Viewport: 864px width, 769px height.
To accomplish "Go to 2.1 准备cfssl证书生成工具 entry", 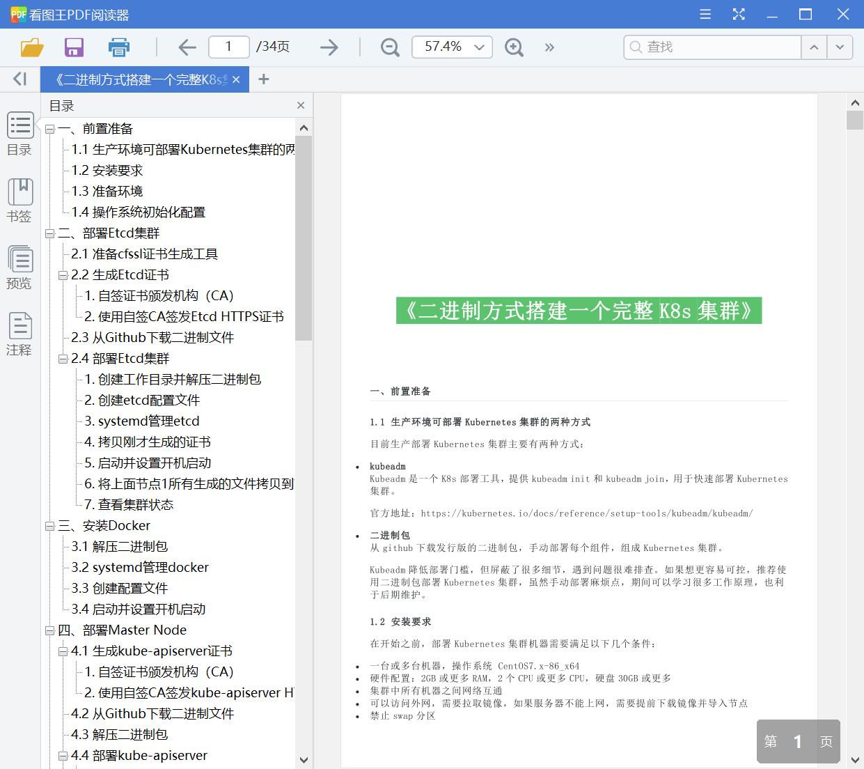I will click(x=144, y=254).
